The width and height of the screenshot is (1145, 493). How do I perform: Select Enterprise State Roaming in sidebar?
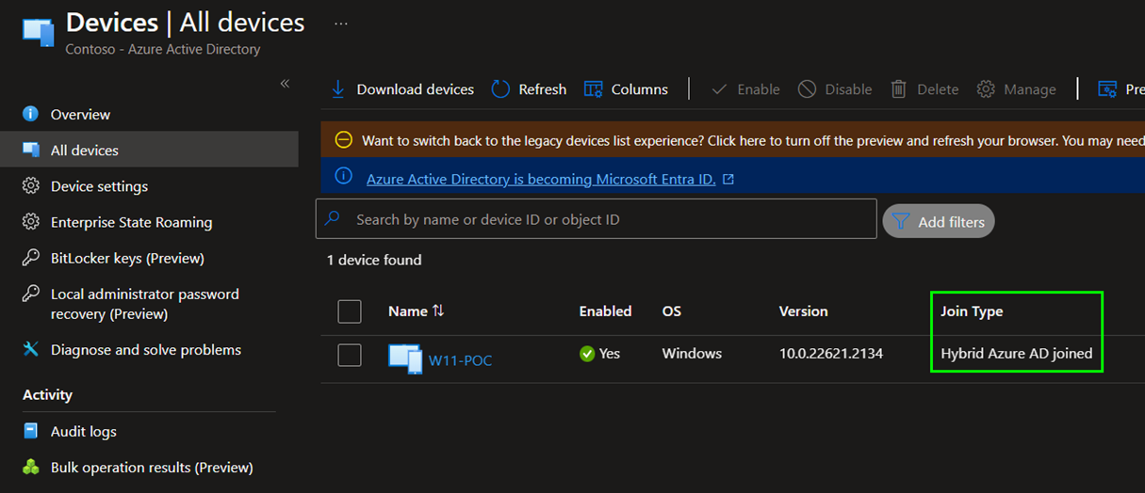(131, 223)
